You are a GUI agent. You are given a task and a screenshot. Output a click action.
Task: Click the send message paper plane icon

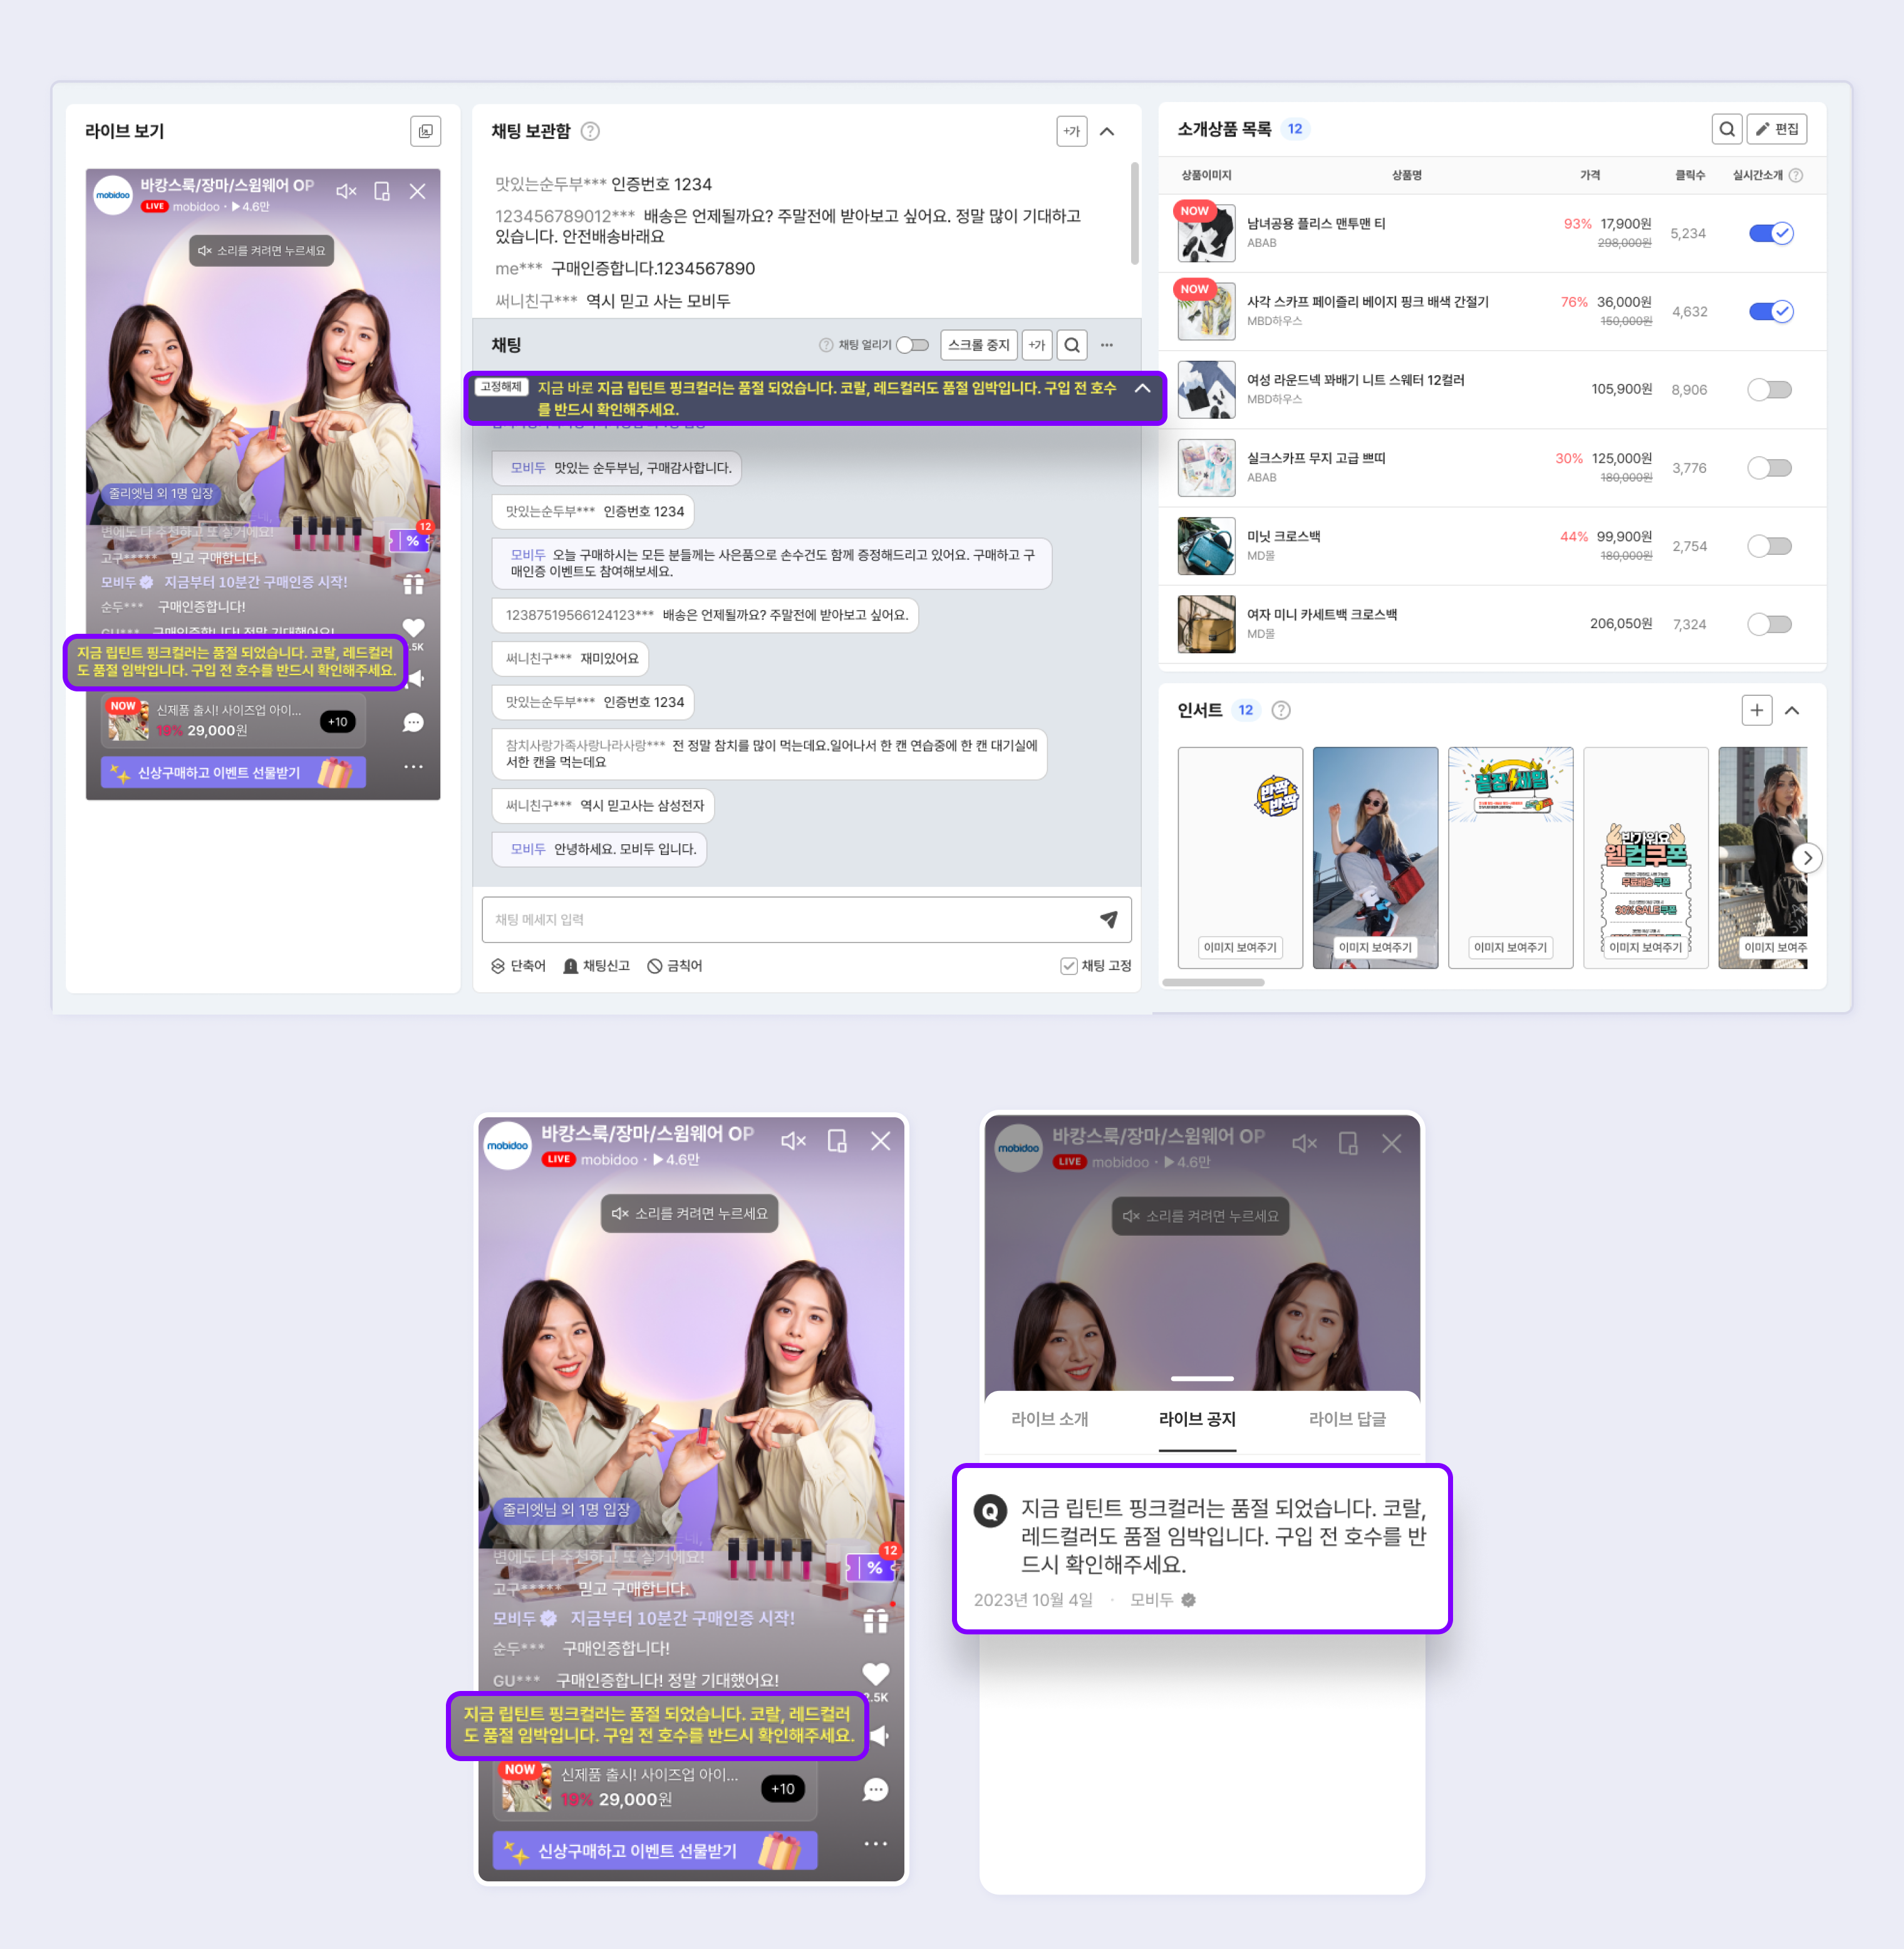pyautogui.click(x=1108, y=919)
